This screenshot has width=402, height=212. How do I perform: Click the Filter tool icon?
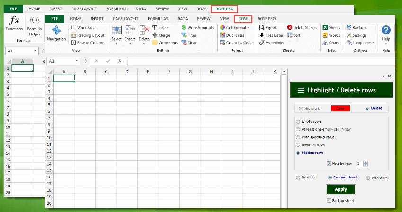[x=184, y=35]
